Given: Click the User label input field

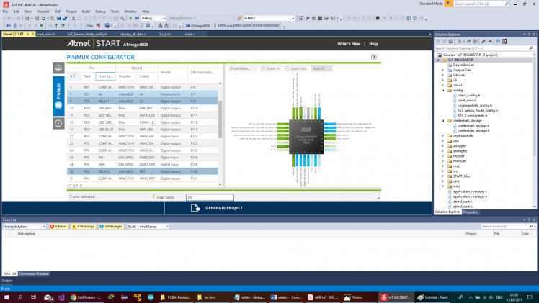Looking at the screenshot, I should click(210, 196).
